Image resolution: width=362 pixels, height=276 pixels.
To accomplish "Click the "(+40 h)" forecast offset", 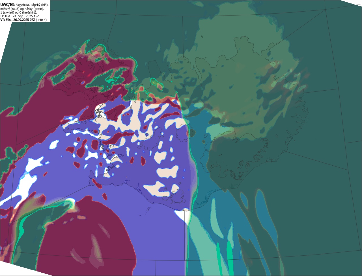I will (x=42, y=20).
